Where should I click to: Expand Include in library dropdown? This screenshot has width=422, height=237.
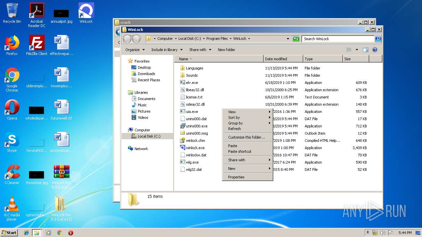(x=167, y=50)
